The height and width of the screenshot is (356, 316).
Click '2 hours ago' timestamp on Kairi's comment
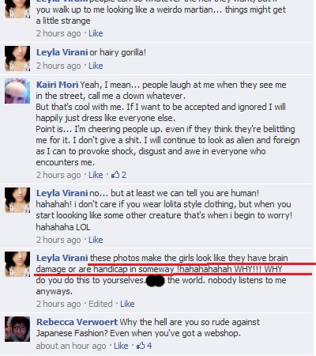[x=58, y=175]
